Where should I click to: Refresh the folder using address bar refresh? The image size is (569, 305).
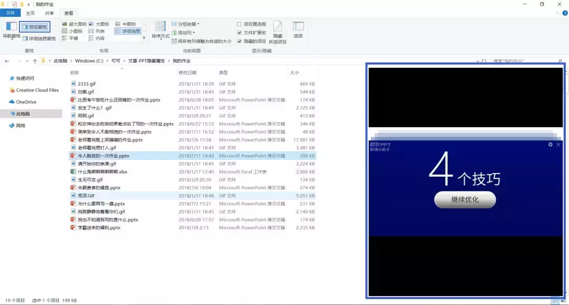point(484,61)
